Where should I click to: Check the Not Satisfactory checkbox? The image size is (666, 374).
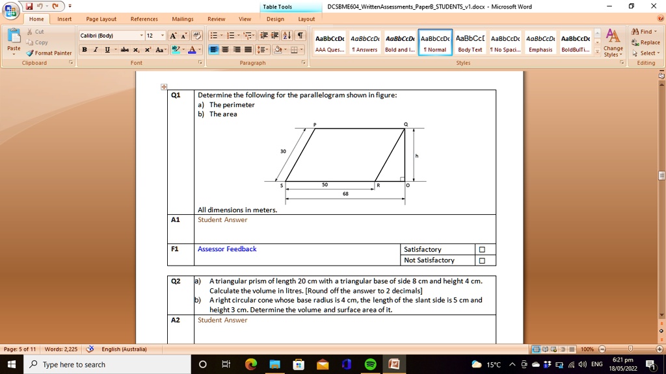tap(483, 260)
